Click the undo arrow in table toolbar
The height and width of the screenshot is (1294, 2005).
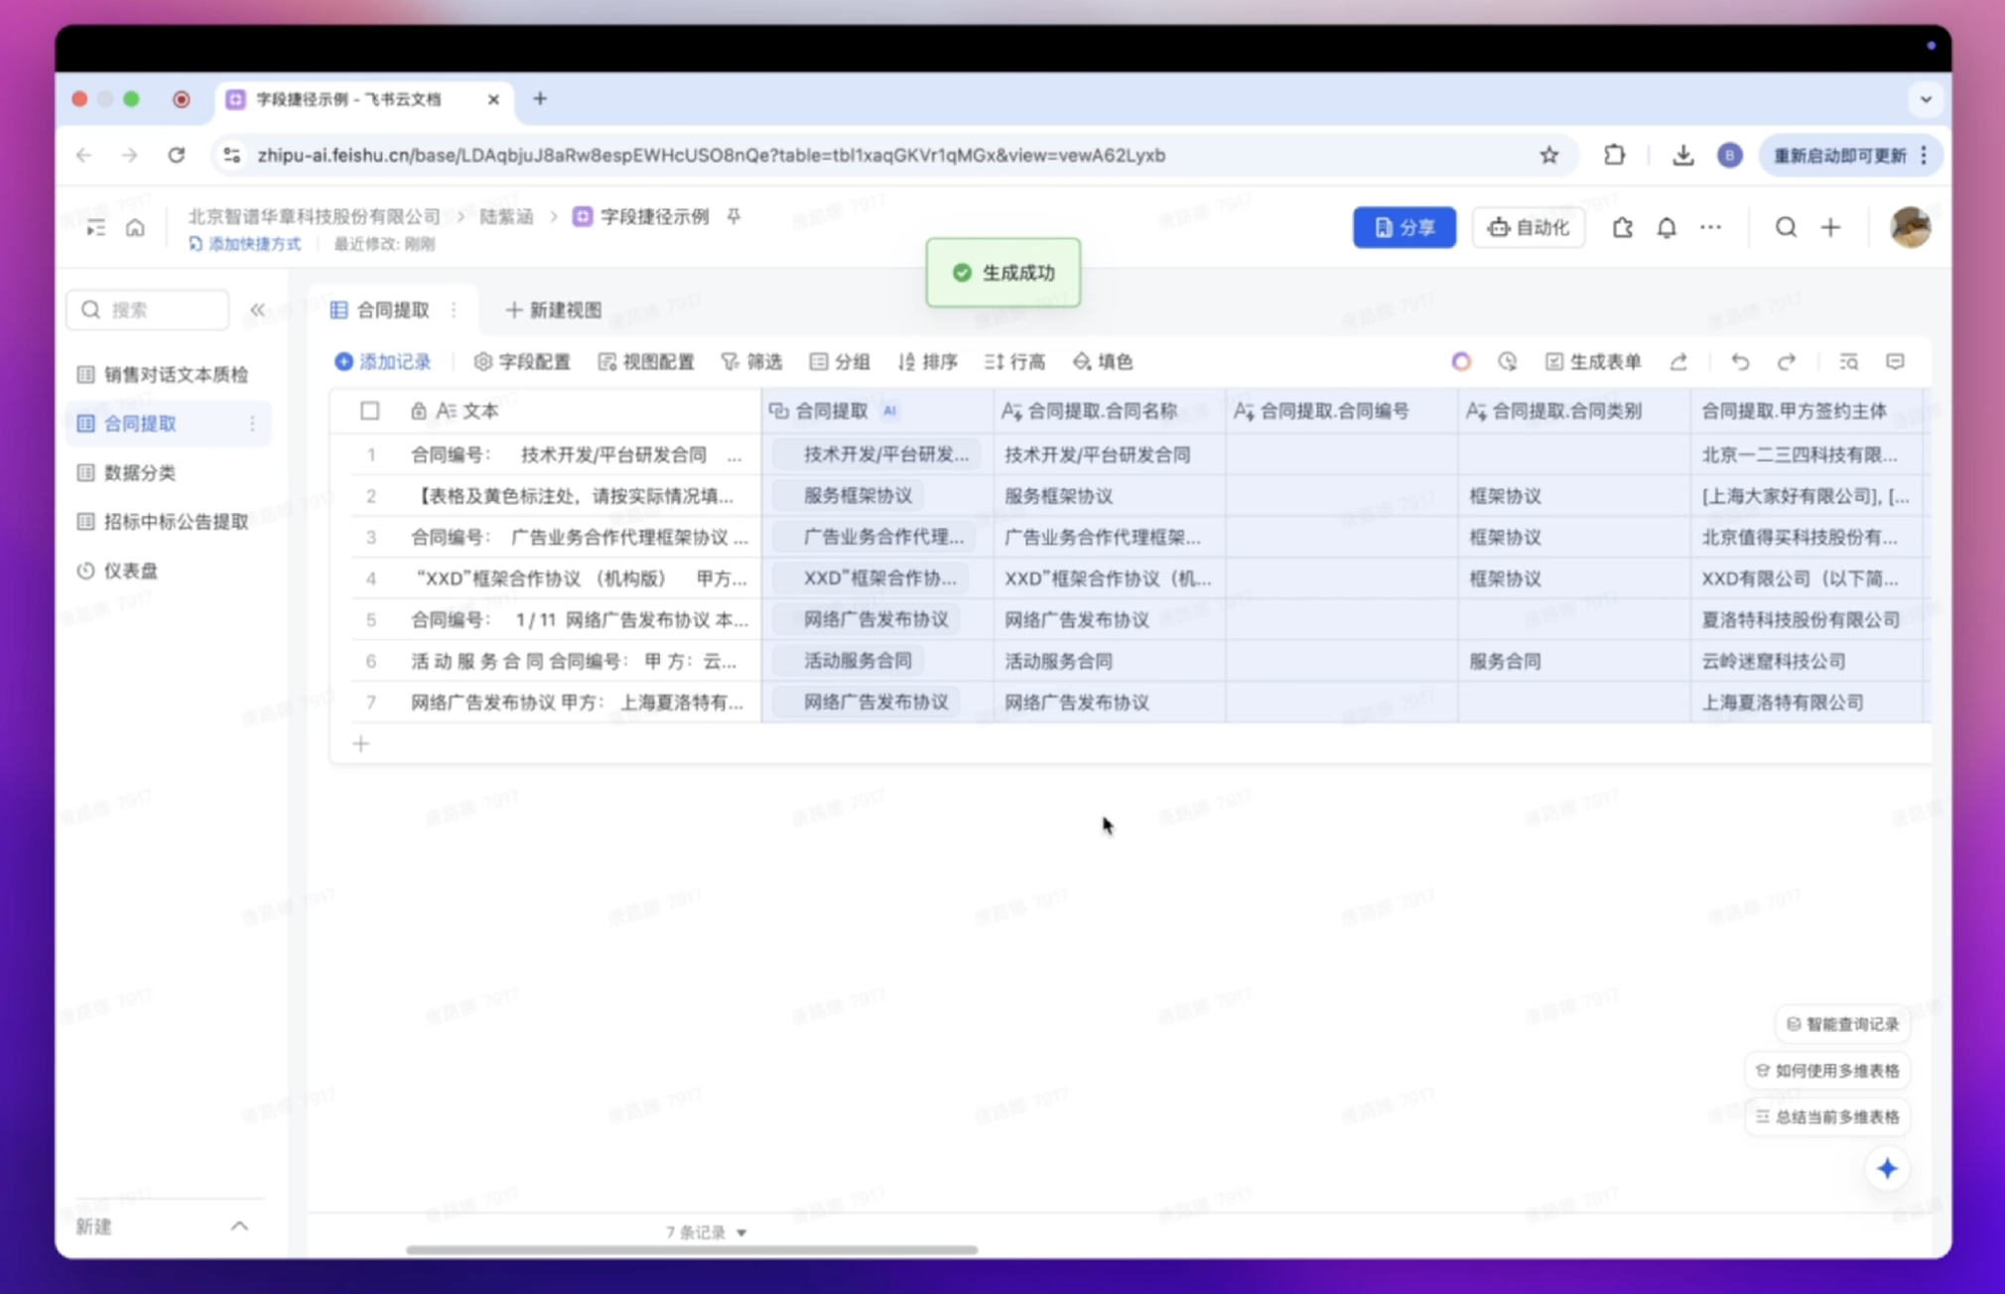[1739, 362]
